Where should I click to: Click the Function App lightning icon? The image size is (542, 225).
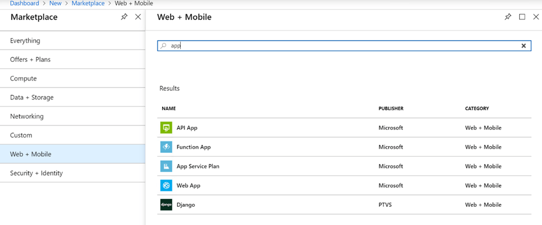click(166, 147)
